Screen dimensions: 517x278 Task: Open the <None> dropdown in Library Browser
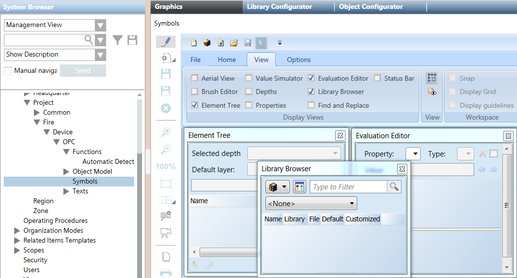click(x=311, y=203)
